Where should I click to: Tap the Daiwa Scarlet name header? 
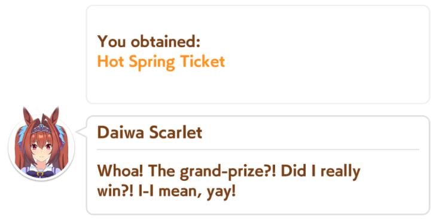coord(150,132)
